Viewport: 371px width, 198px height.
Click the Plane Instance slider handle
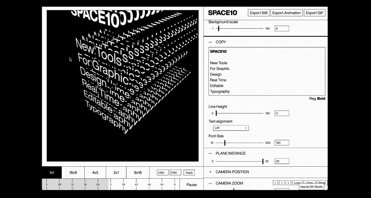[x=263, y=161]
